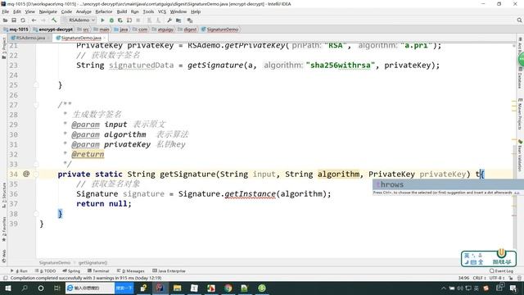524x295 pixels.
Task: Open Settings via the wrench icon
Action: pyautogui.click(x=169, y=20)
